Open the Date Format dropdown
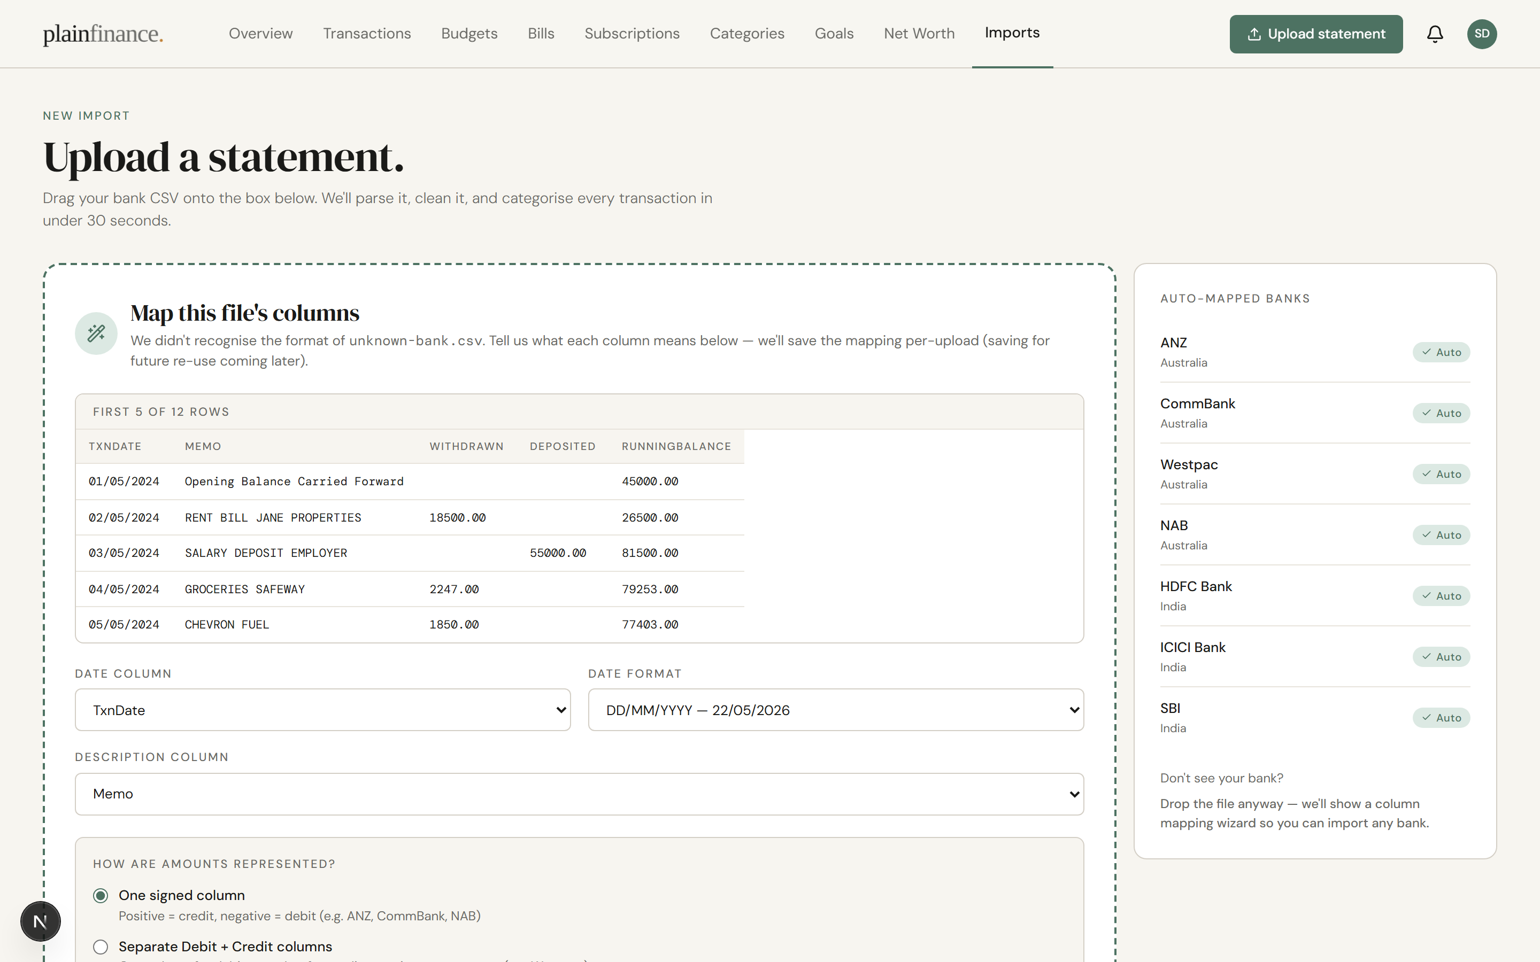 pyautogui.click(x=836, y=710)
